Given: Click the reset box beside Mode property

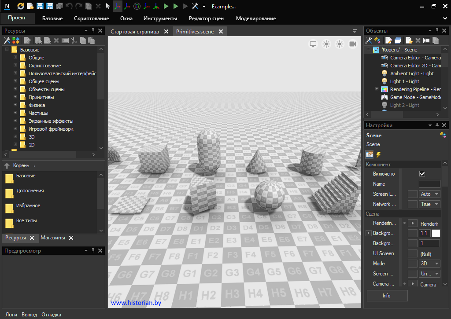Looking at the screenshot, I should pyautogui.click(x=412, y=264).
